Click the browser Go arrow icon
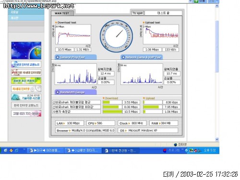The width and height of the screenshot is (240, 180). tap(196, 1)
